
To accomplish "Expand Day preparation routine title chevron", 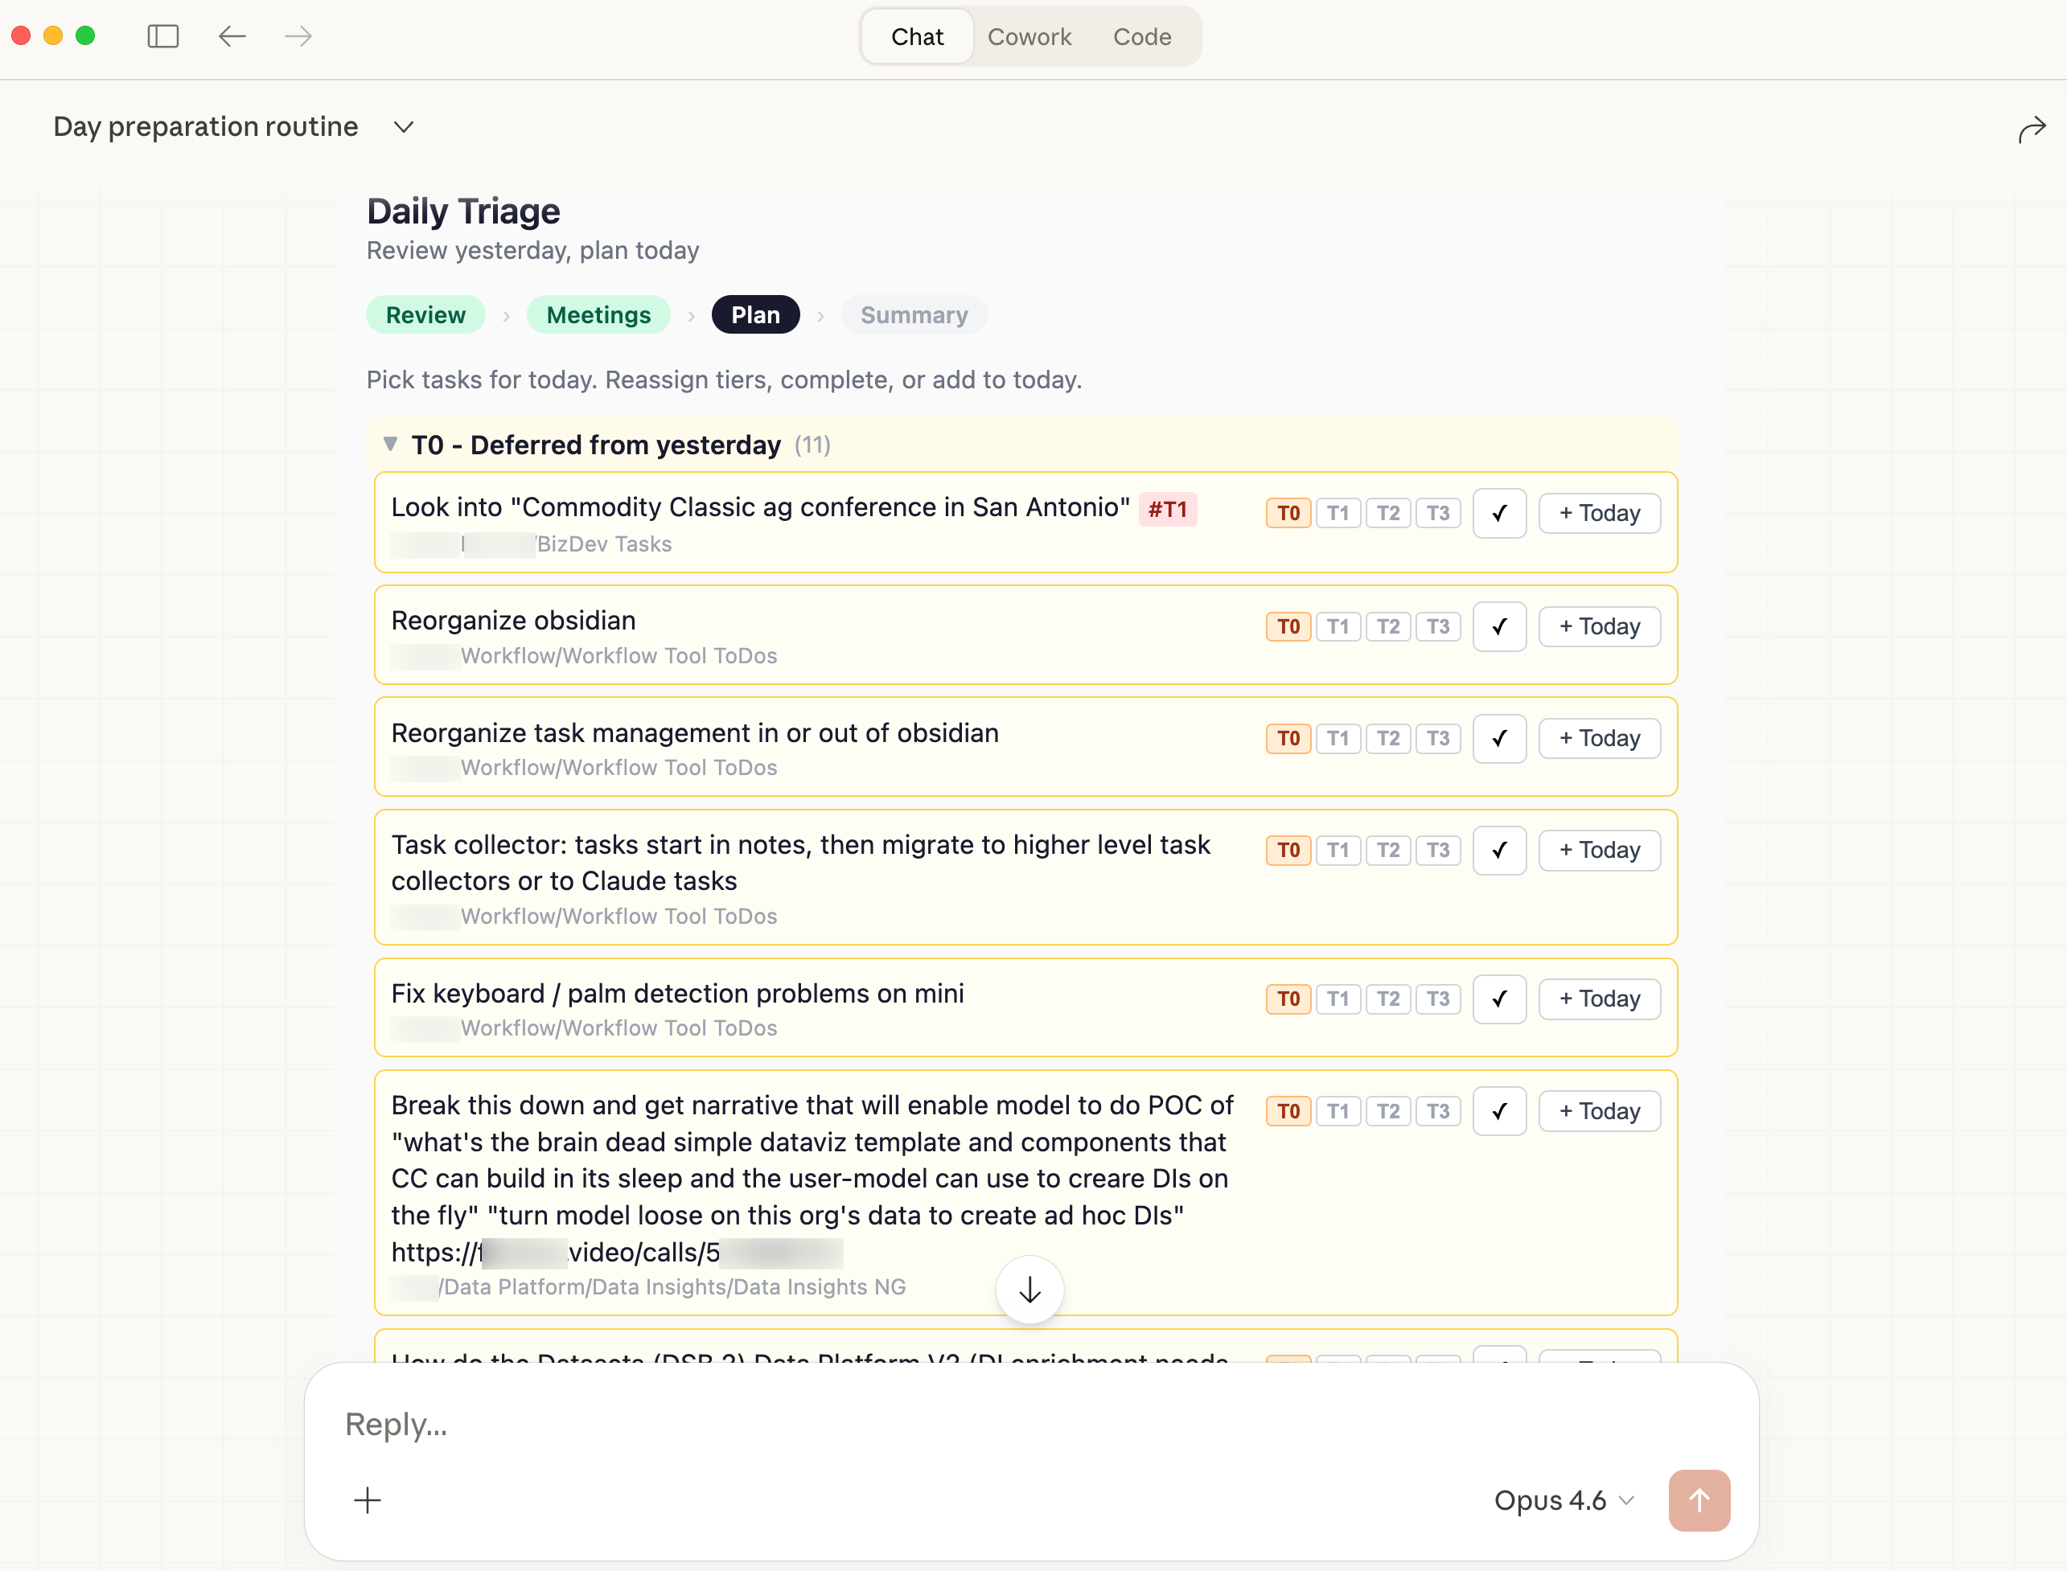I will pos(403,127).
